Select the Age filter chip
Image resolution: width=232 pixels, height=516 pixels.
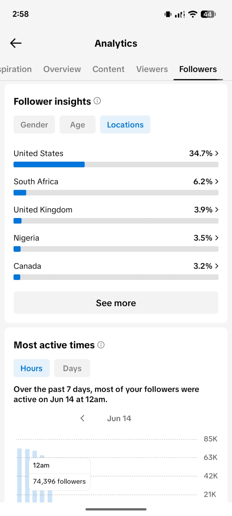point(78,124)
